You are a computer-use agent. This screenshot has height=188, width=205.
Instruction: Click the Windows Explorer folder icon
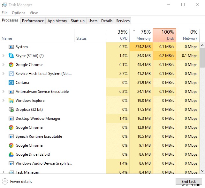[11, 101]
